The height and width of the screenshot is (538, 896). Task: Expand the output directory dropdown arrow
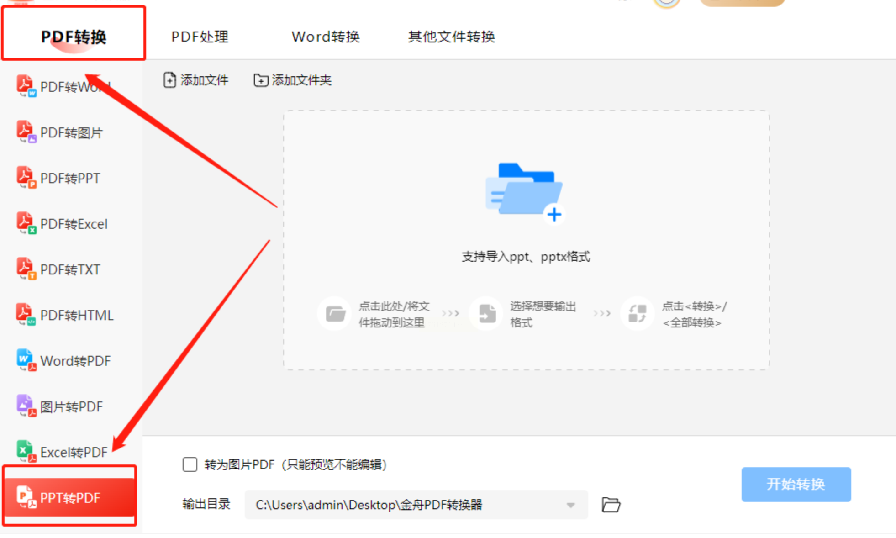[x=570, y=505]
